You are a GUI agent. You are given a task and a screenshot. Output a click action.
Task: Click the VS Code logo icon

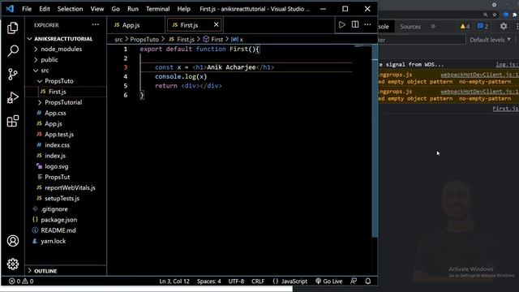click(x=10, y=9)
